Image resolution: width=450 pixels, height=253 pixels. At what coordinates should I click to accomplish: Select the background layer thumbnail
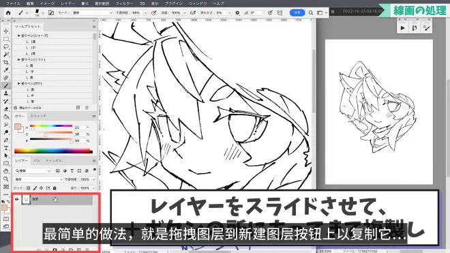26,199
